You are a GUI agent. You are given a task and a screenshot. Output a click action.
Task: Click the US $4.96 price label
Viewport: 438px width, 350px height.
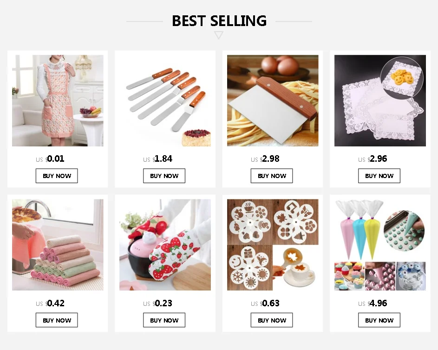point(373,303)
